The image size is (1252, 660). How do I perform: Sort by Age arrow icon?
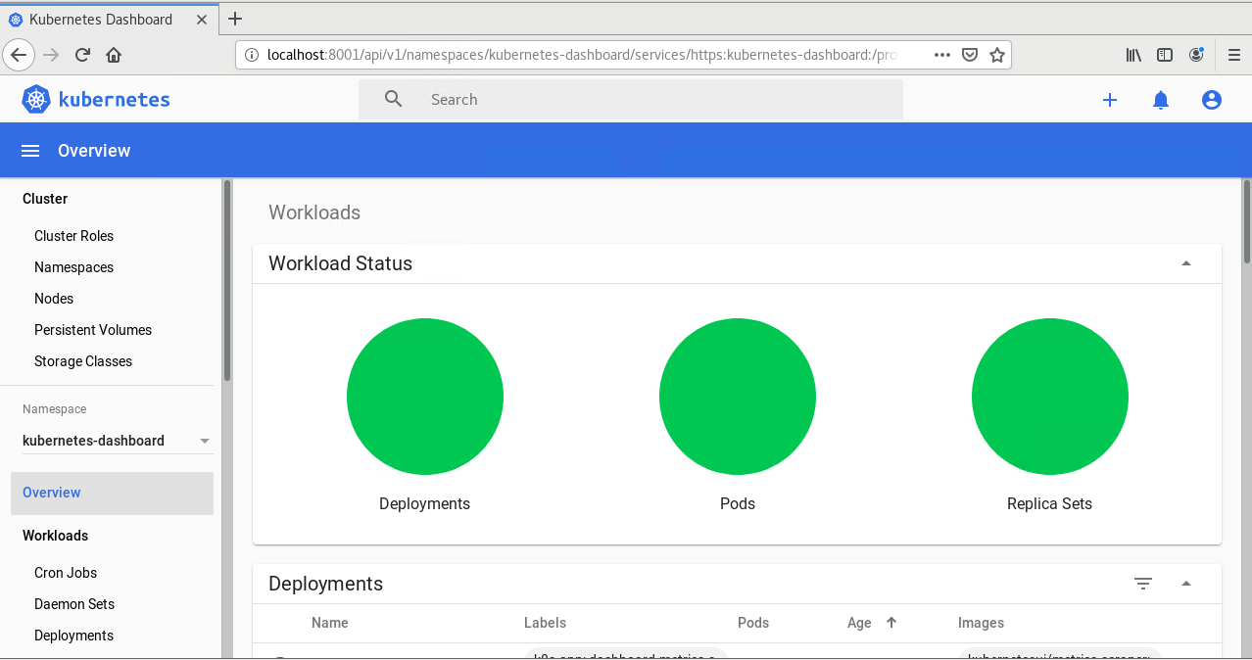click(x=891, y=623)
